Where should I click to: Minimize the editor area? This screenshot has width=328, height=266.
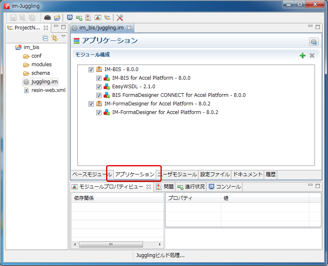310,26
